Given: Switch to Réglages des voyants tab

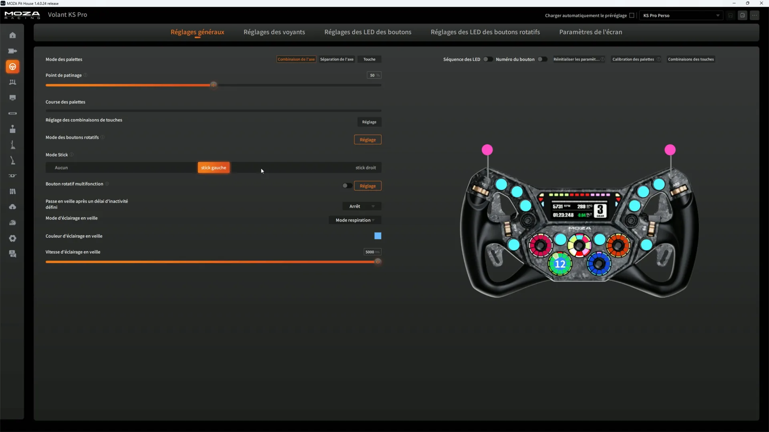Looking at the screenshot, I should pos(274,32).
